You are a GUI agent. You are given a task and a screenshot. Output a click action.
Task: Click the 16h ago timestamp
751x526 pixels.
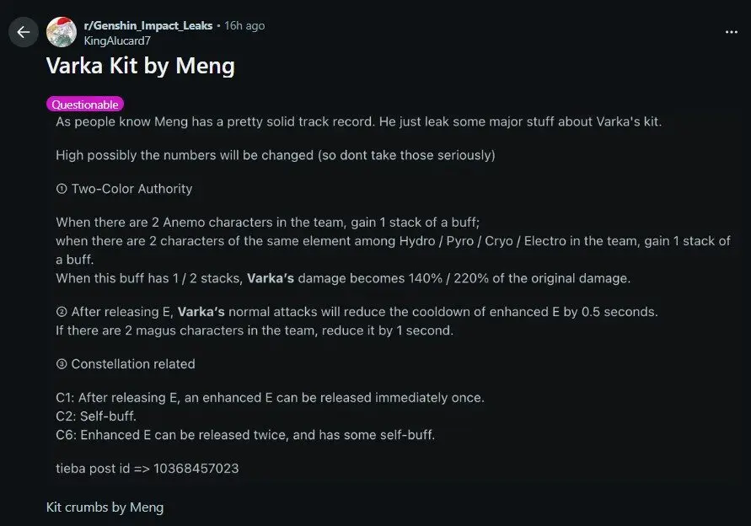[244, 25]
